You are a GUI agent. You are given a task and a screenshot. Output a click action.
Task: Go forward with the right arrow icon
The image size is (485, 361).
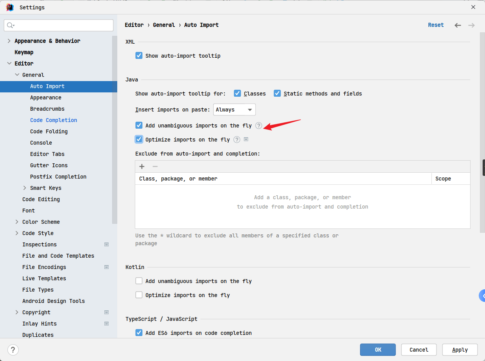471,25
